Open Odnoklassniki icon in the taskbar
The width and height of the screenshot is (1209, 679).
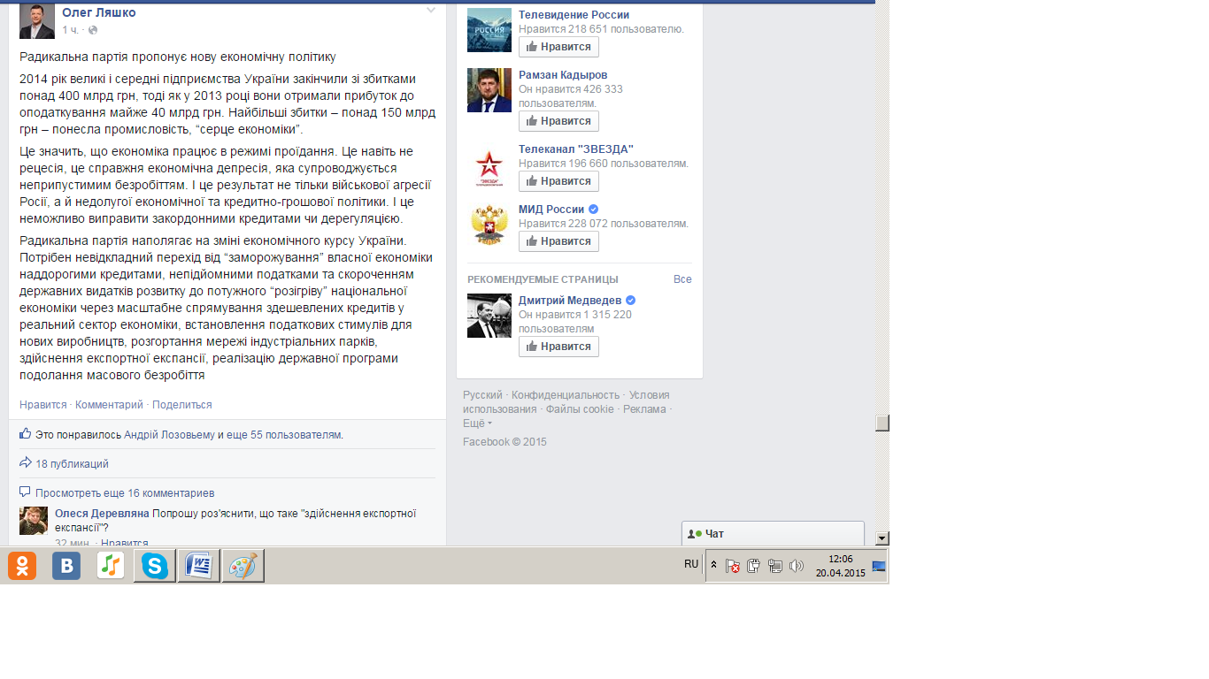22,566
